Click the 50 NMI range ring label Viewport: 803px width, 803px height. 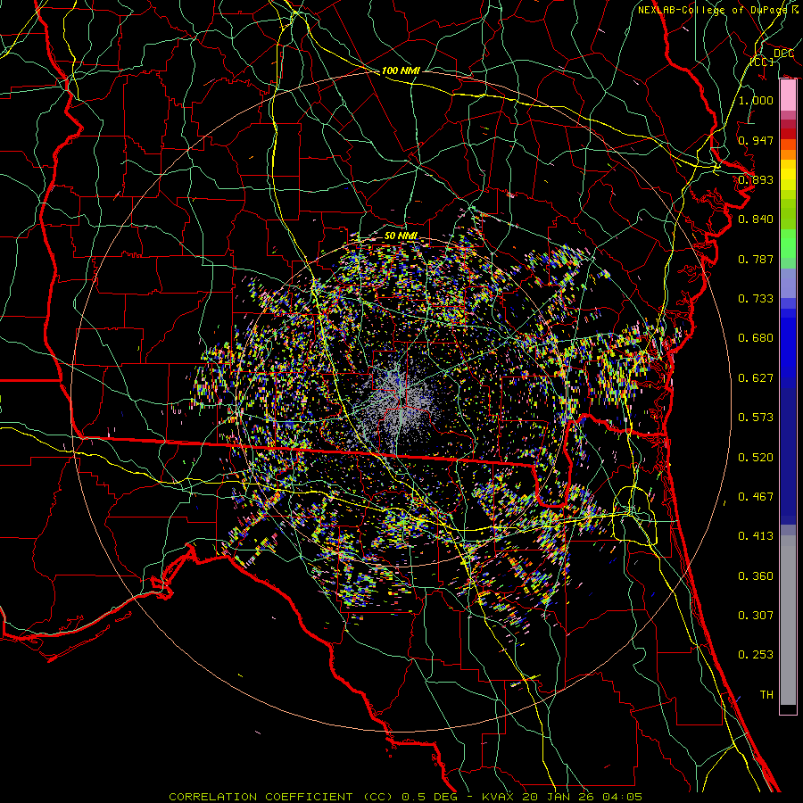401,236
